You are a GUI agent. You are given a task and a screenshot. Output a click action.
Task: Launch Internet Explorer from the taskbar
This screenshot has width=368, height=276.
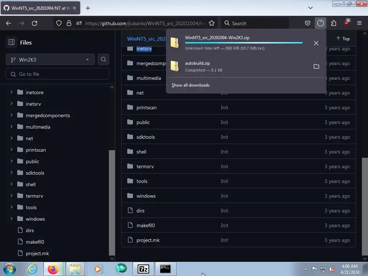coord(32,269)
